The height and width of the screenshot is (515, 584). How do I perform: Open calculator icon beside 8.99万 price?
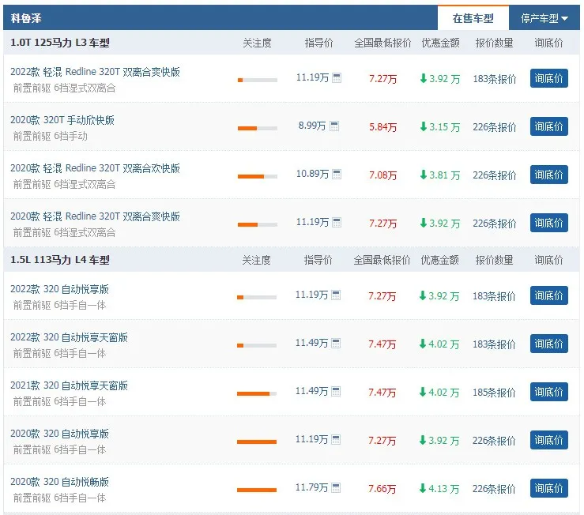(334, 126)
